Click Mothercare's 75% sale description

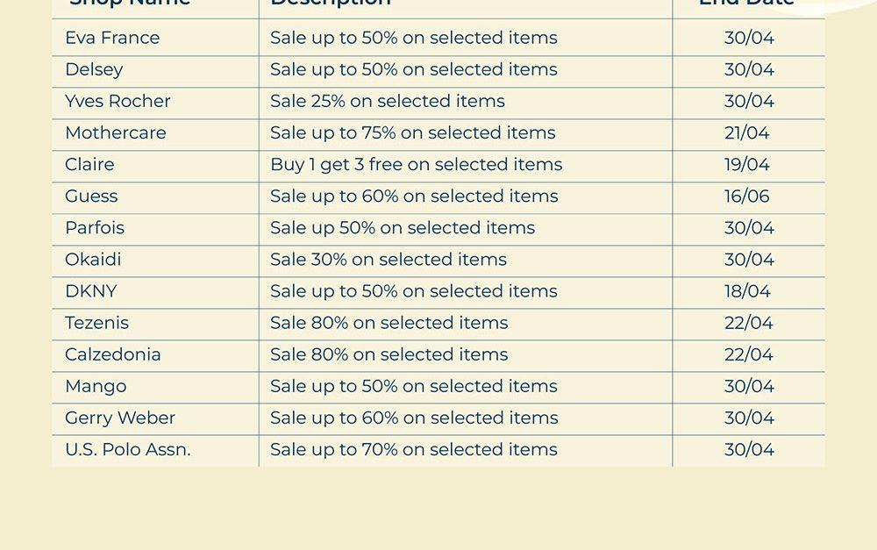pos(412,132)
